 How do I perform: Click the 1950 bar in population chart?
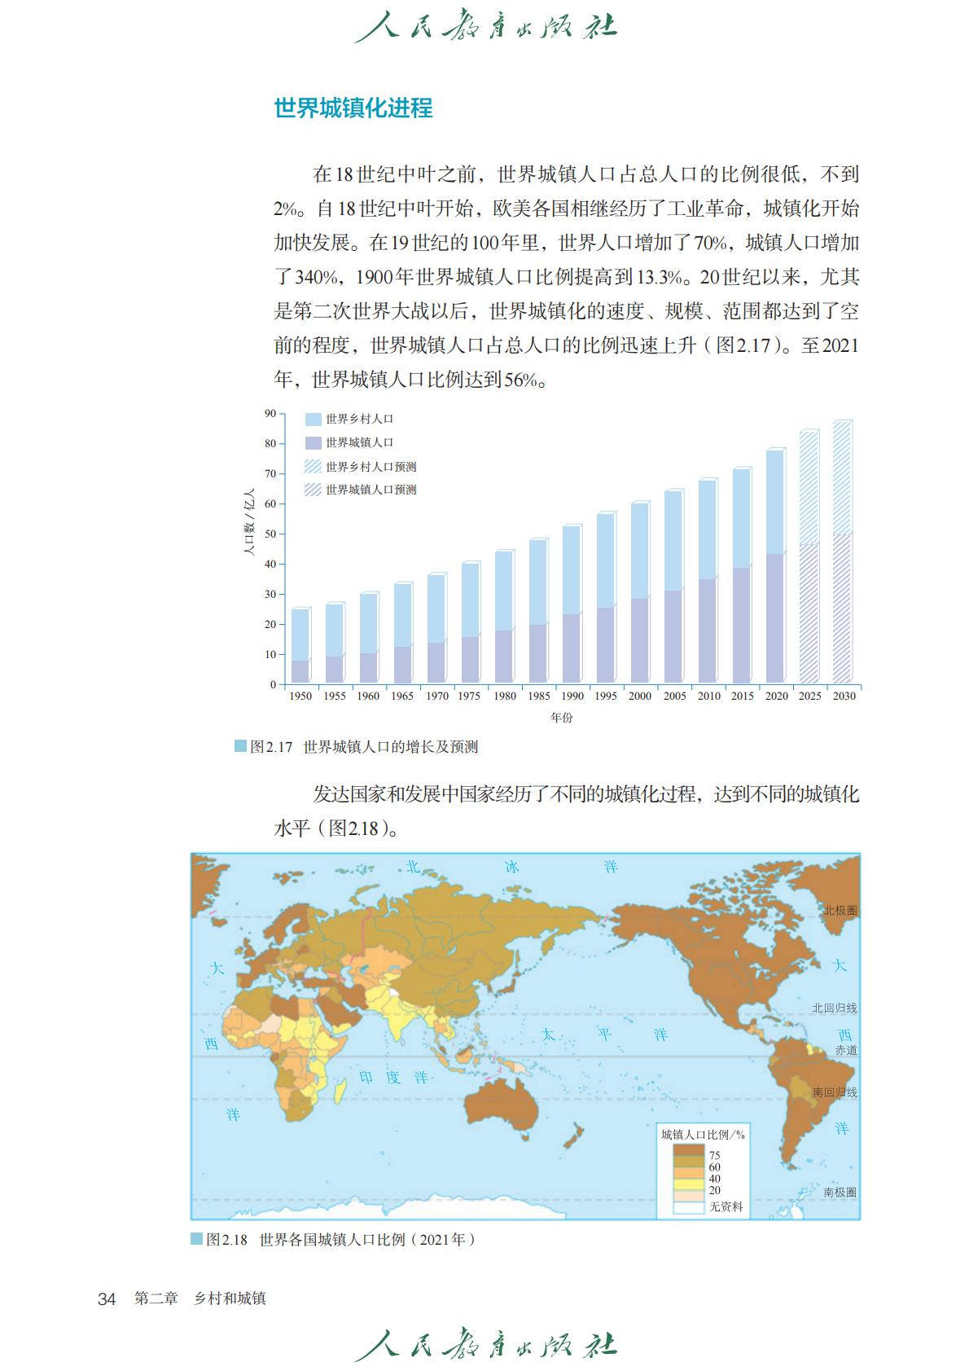pos(300,646)
